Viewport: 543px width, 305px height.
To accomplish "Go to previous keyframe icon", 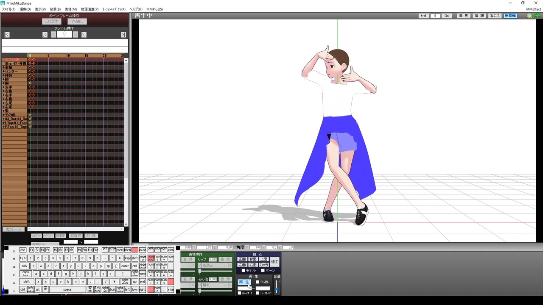I will pos(45,35).
